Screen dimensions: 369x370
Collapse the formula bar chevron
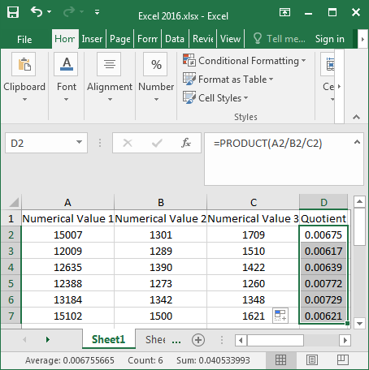(x=357, y=142)
